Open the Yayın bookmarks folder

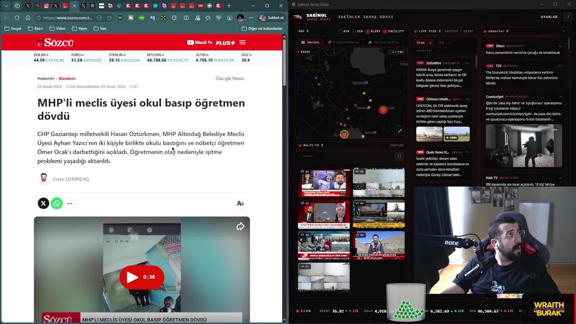(79, 28)
